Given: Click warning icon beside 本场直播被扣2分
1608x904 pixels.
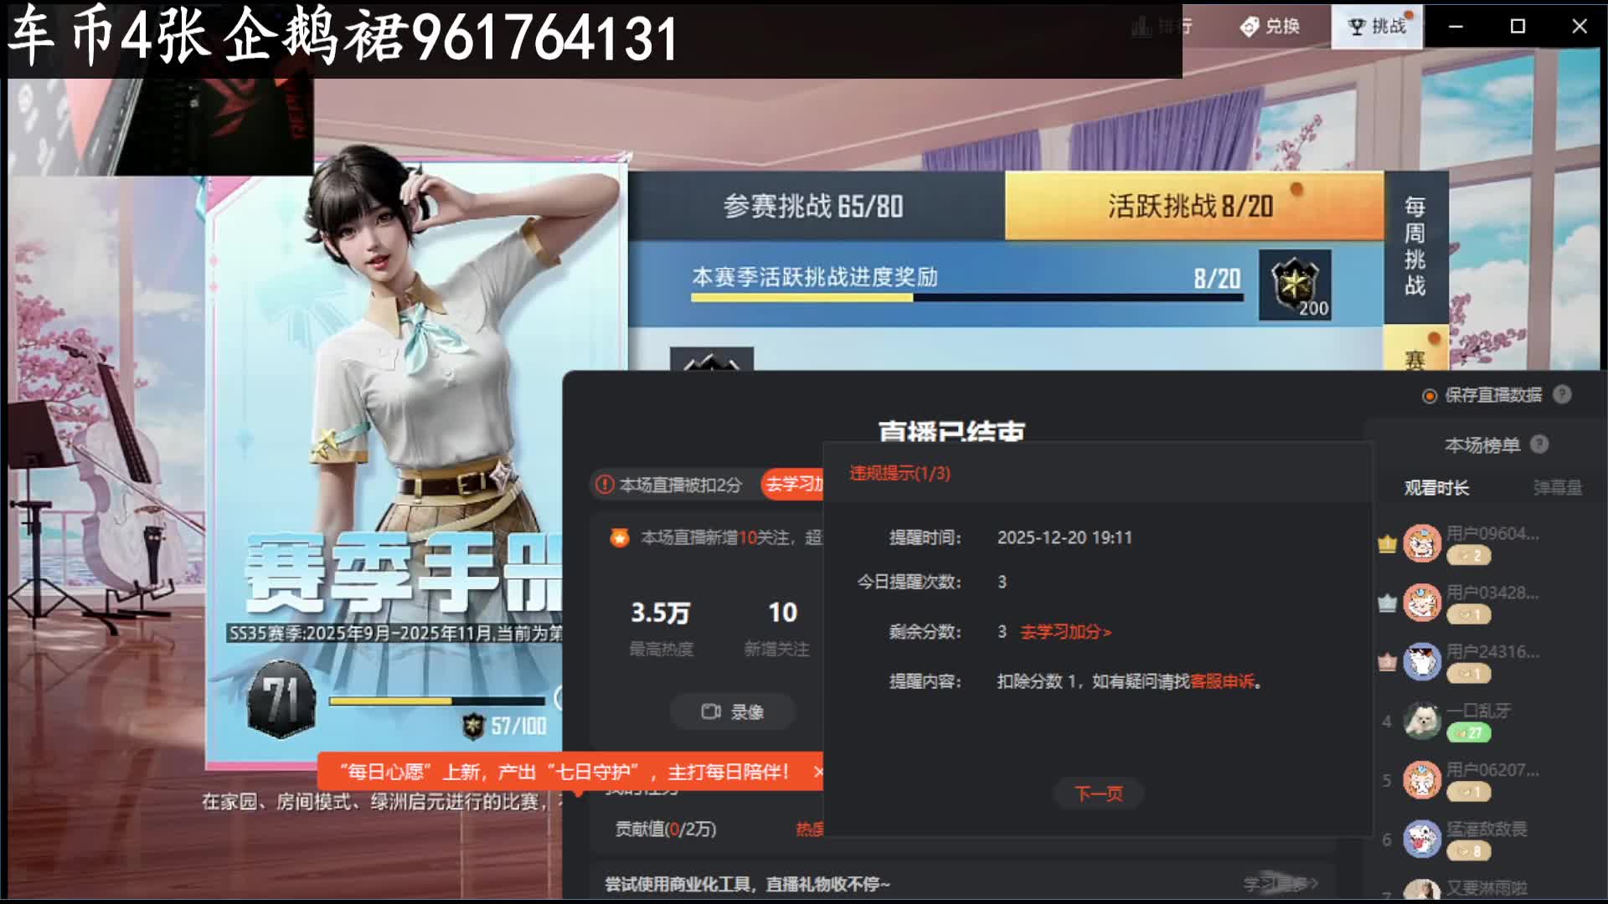Looking at the screenshot, I should (x=605, y=485).
